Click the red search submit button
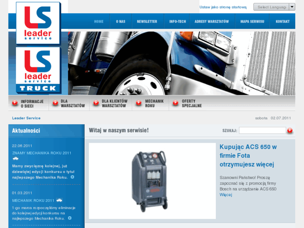This screenshot has width=304, height=228. [290, 131]
